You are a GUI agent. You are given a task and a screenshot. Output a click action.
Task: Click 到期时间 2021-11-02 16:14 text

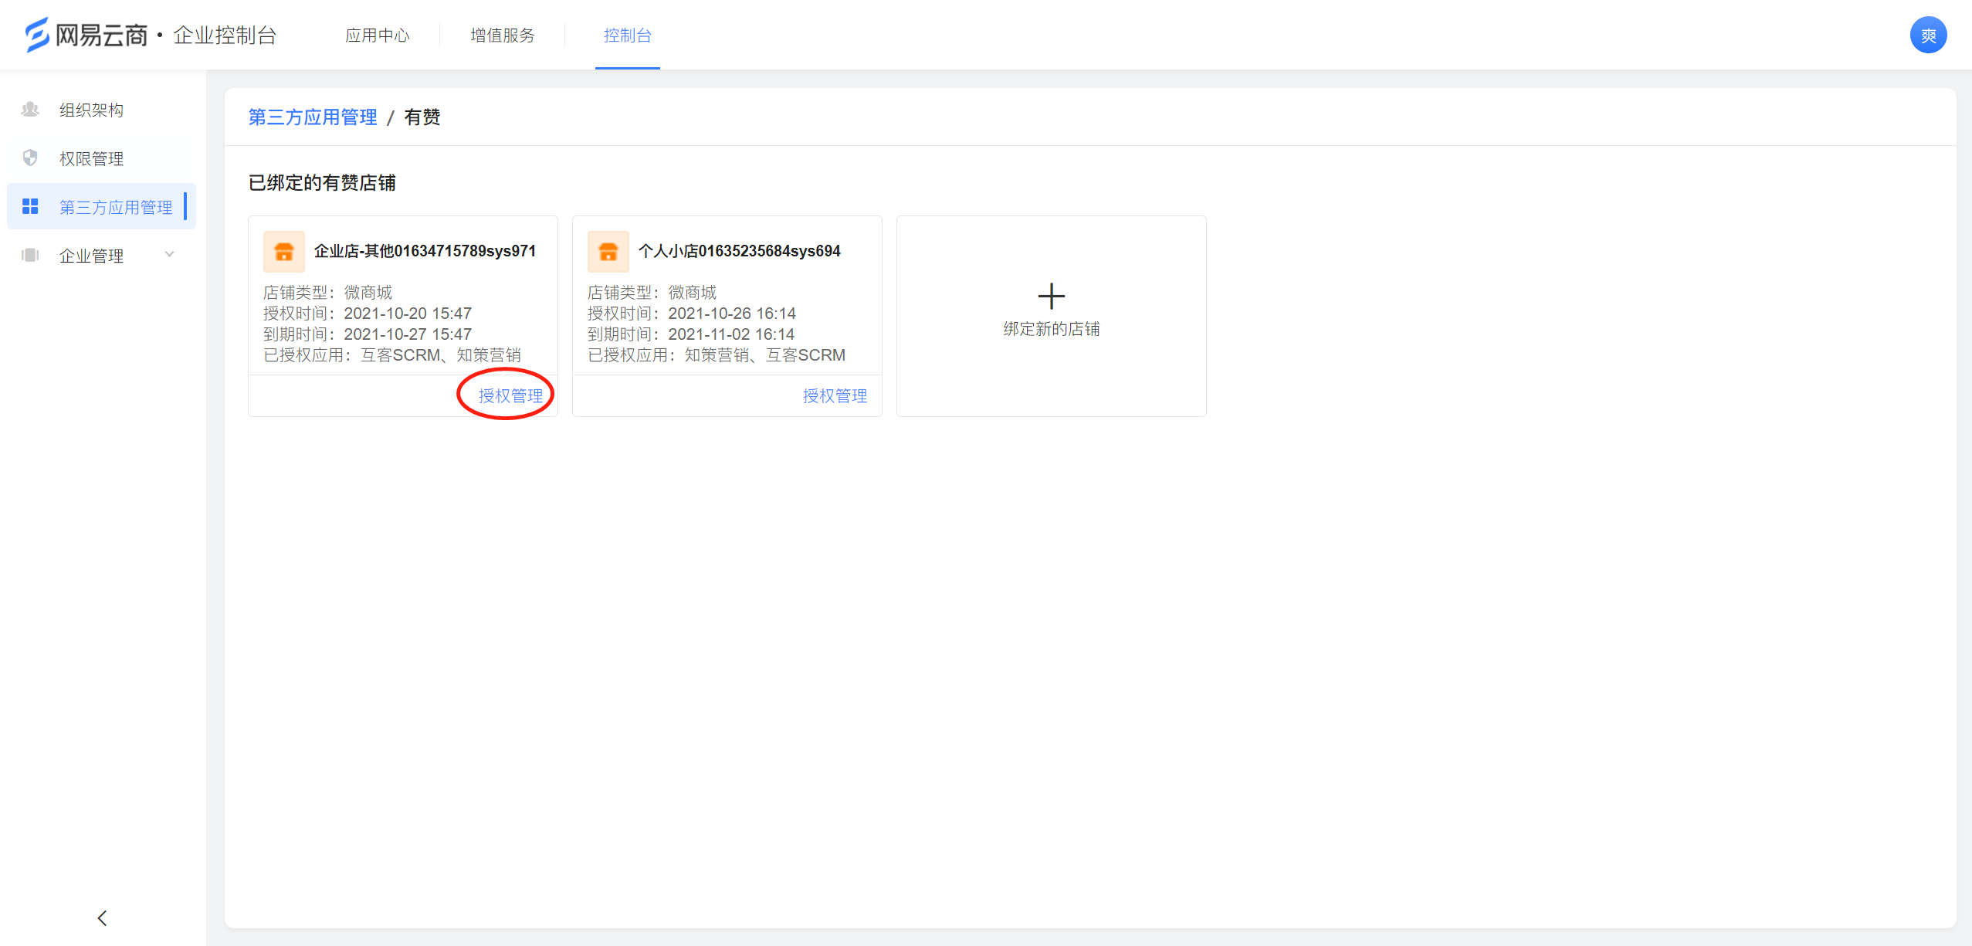(691, 334)
